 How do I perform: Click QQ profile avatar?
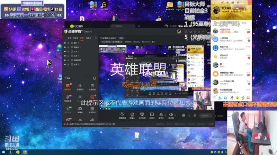tap(216, 10)
